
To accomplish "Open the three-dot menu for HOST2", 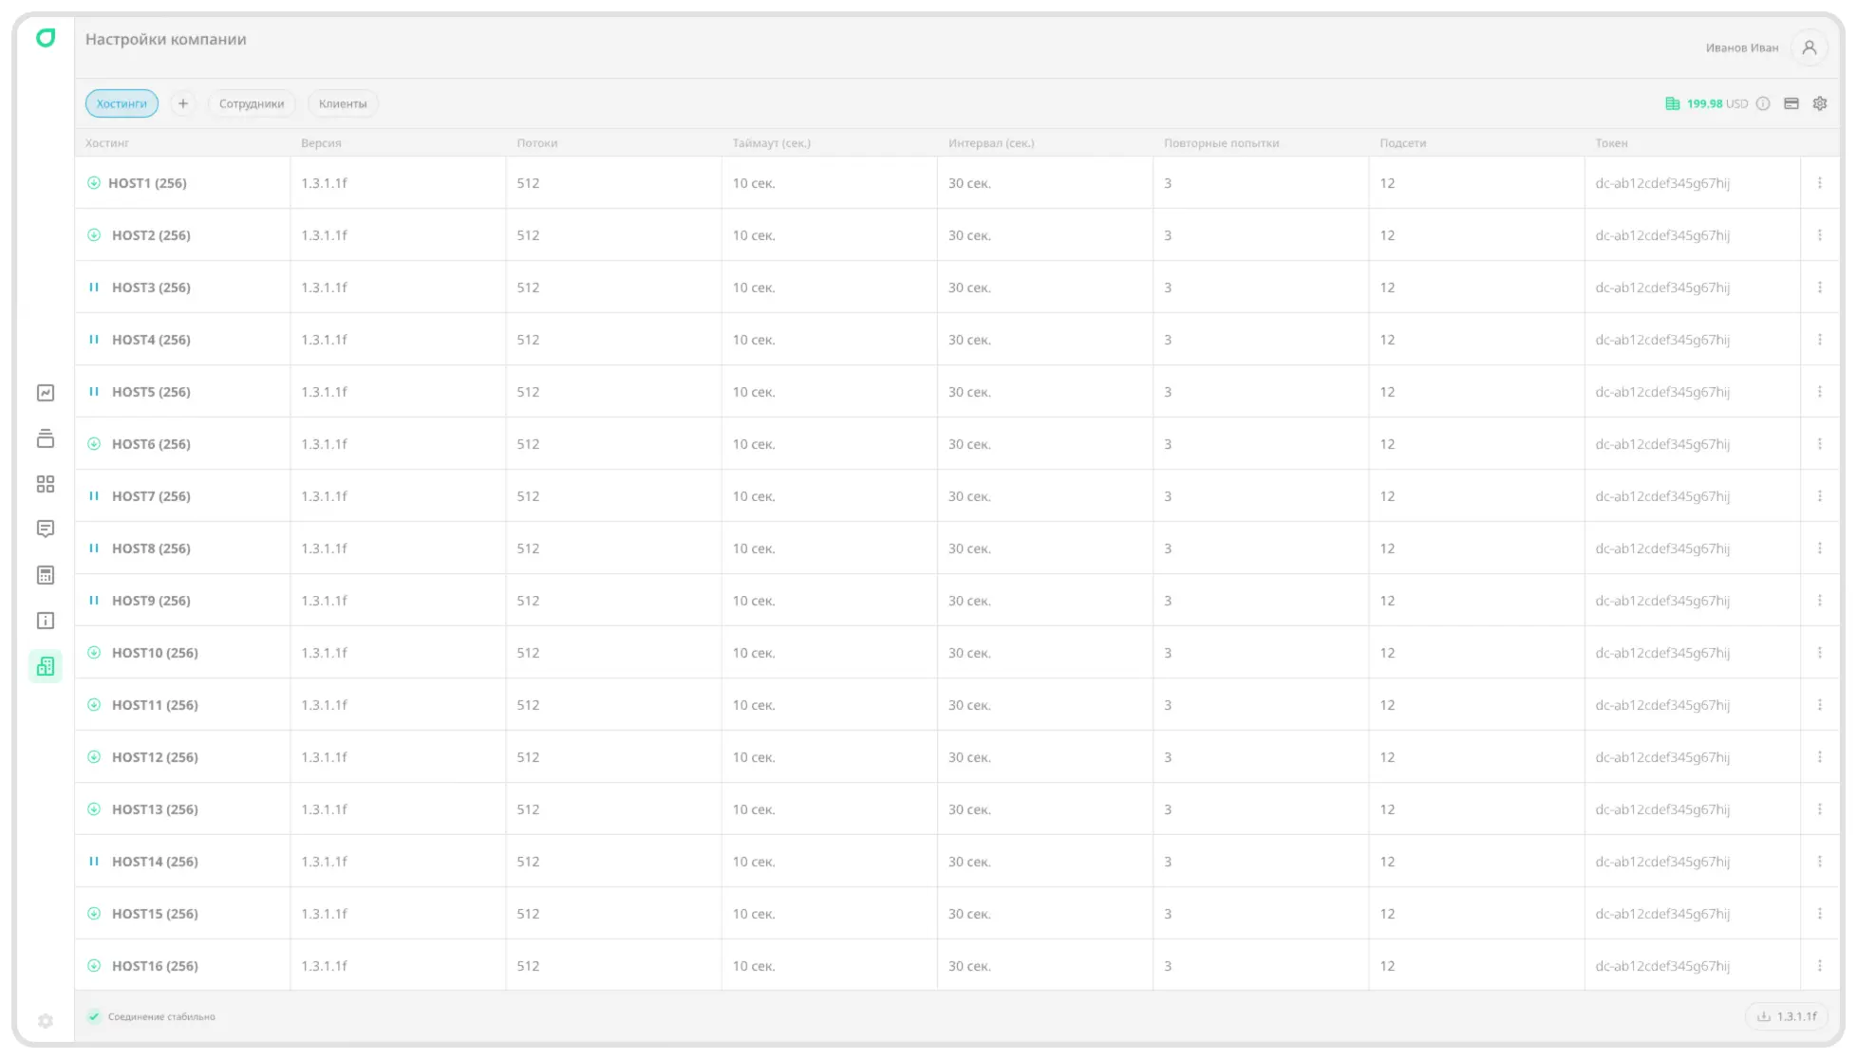I will pyautogui.click(x=1820, y=234).
